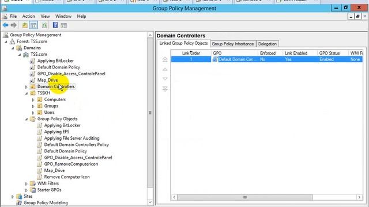Open the Window menu
The image size is (369, 207).
[63, 17]
